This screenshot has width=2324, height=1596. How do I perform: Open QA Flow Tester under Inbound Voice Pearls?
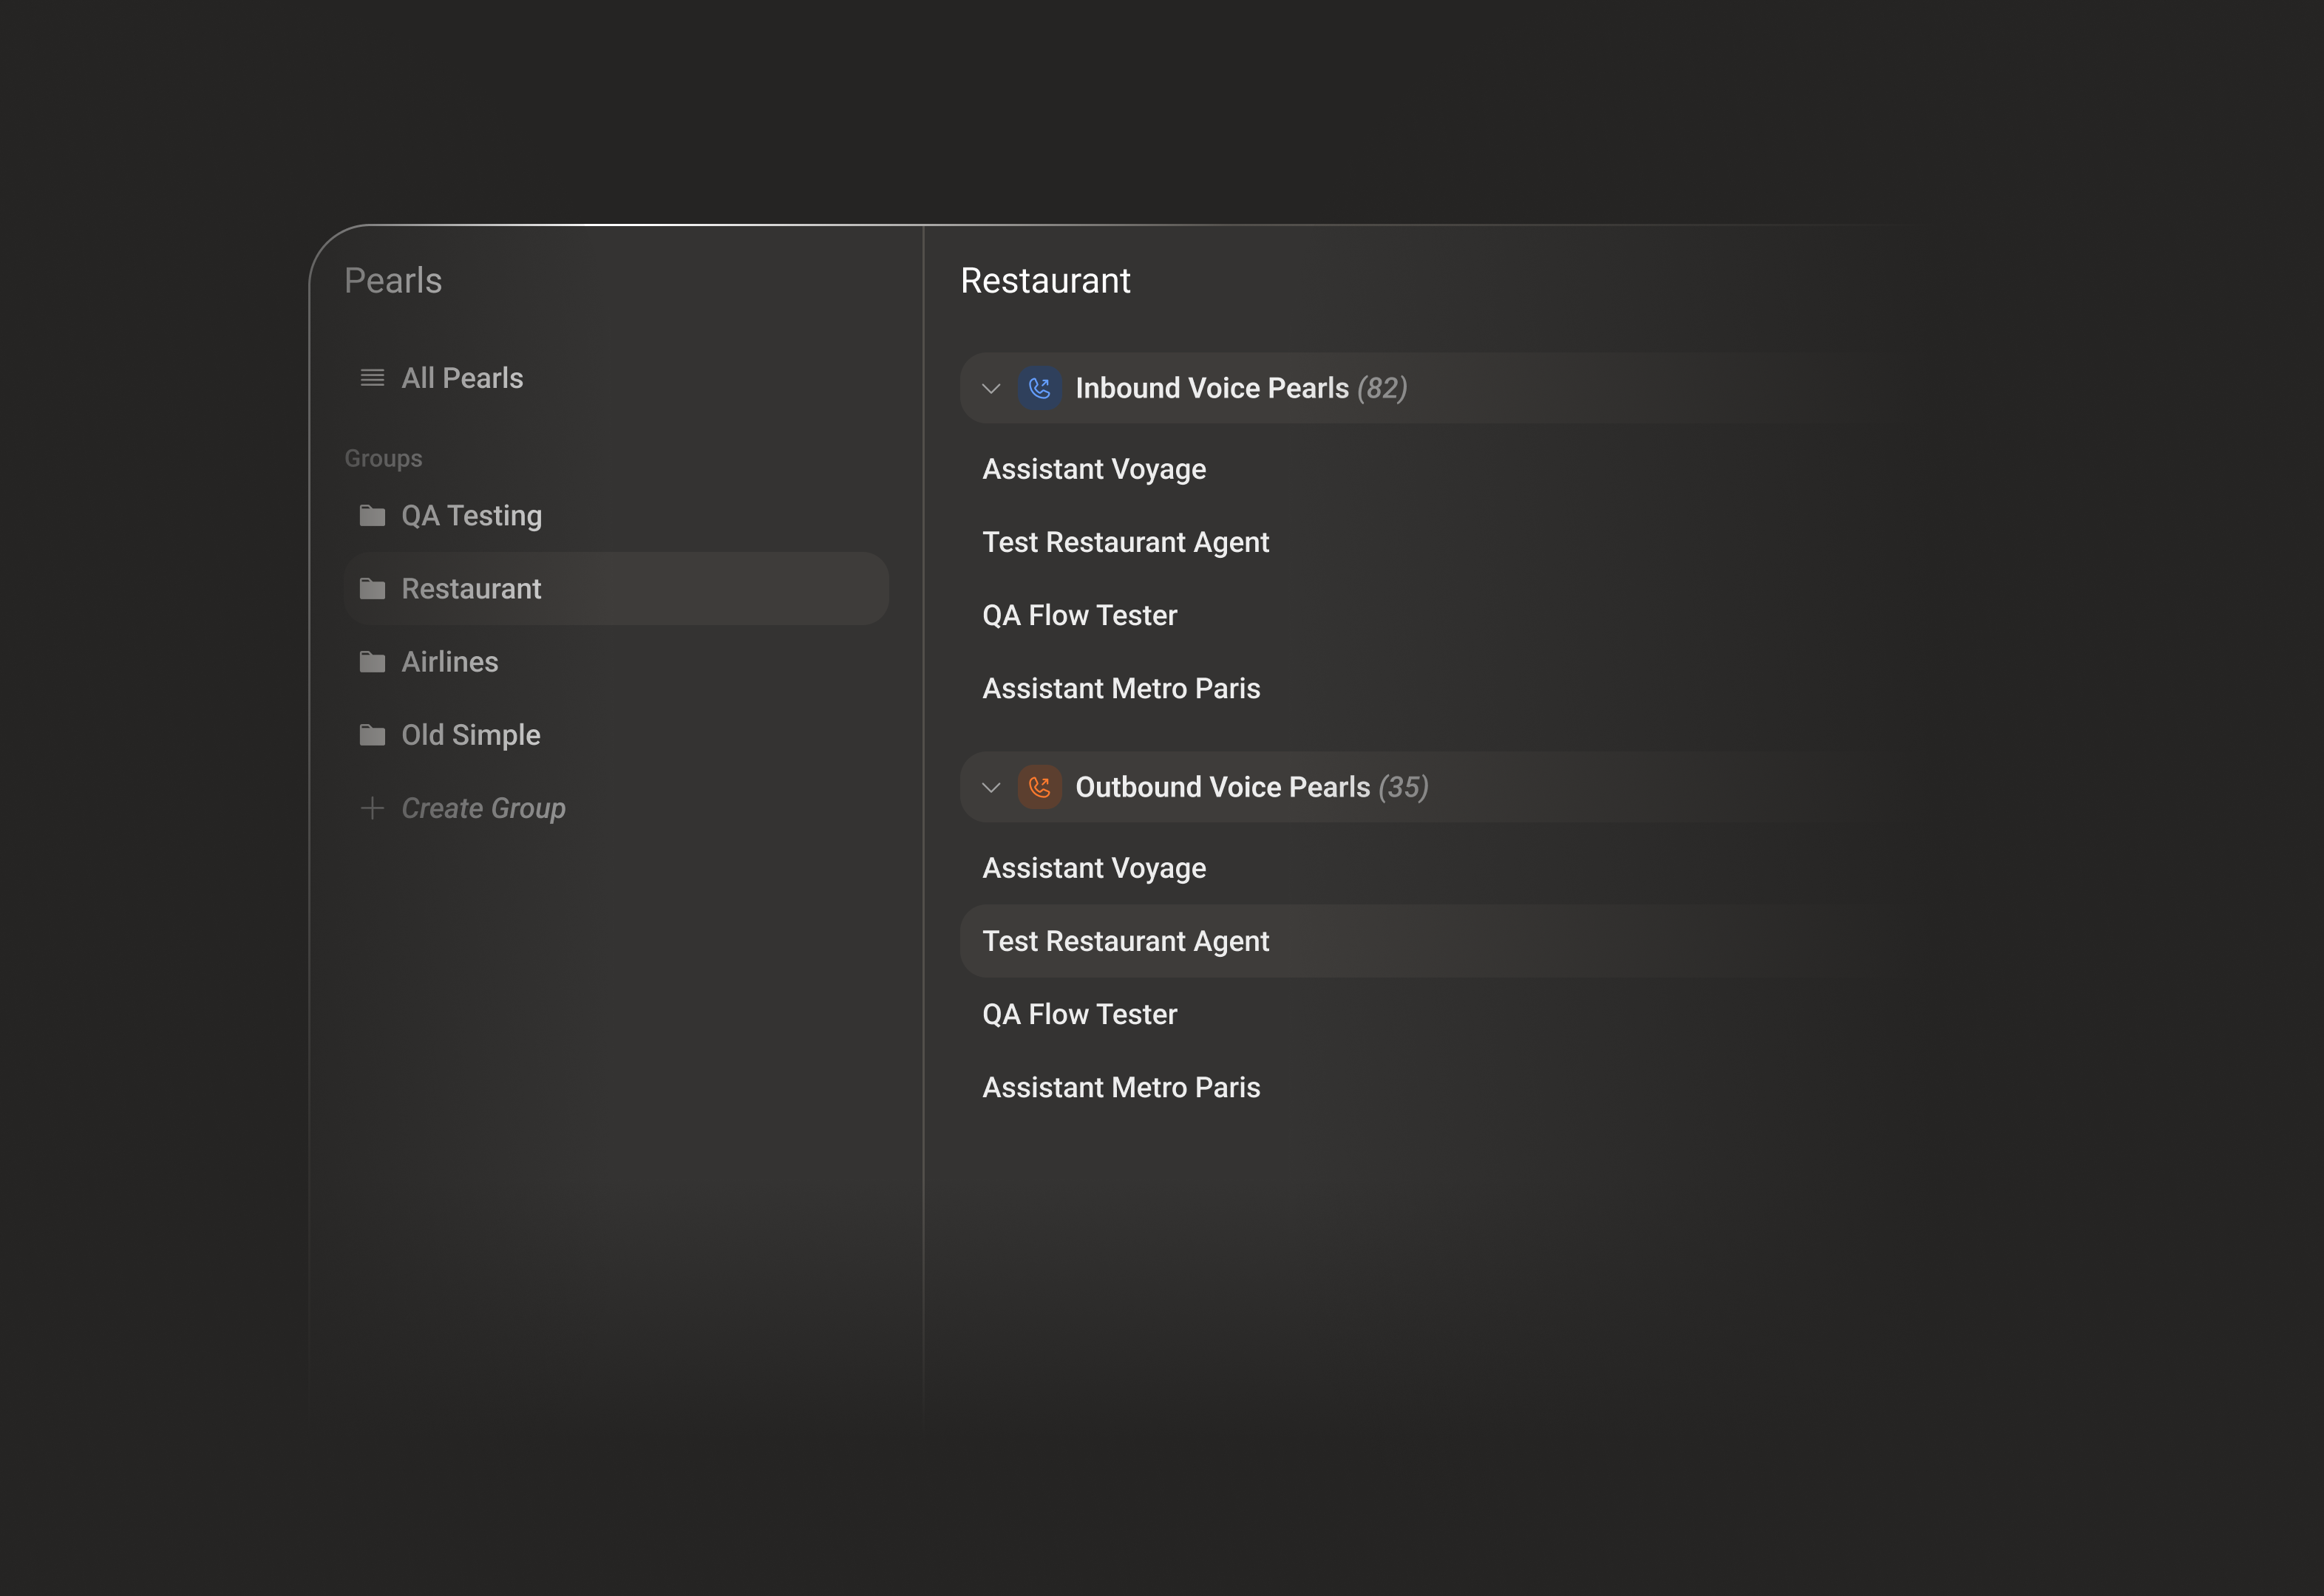click(x=1079, y=615)
